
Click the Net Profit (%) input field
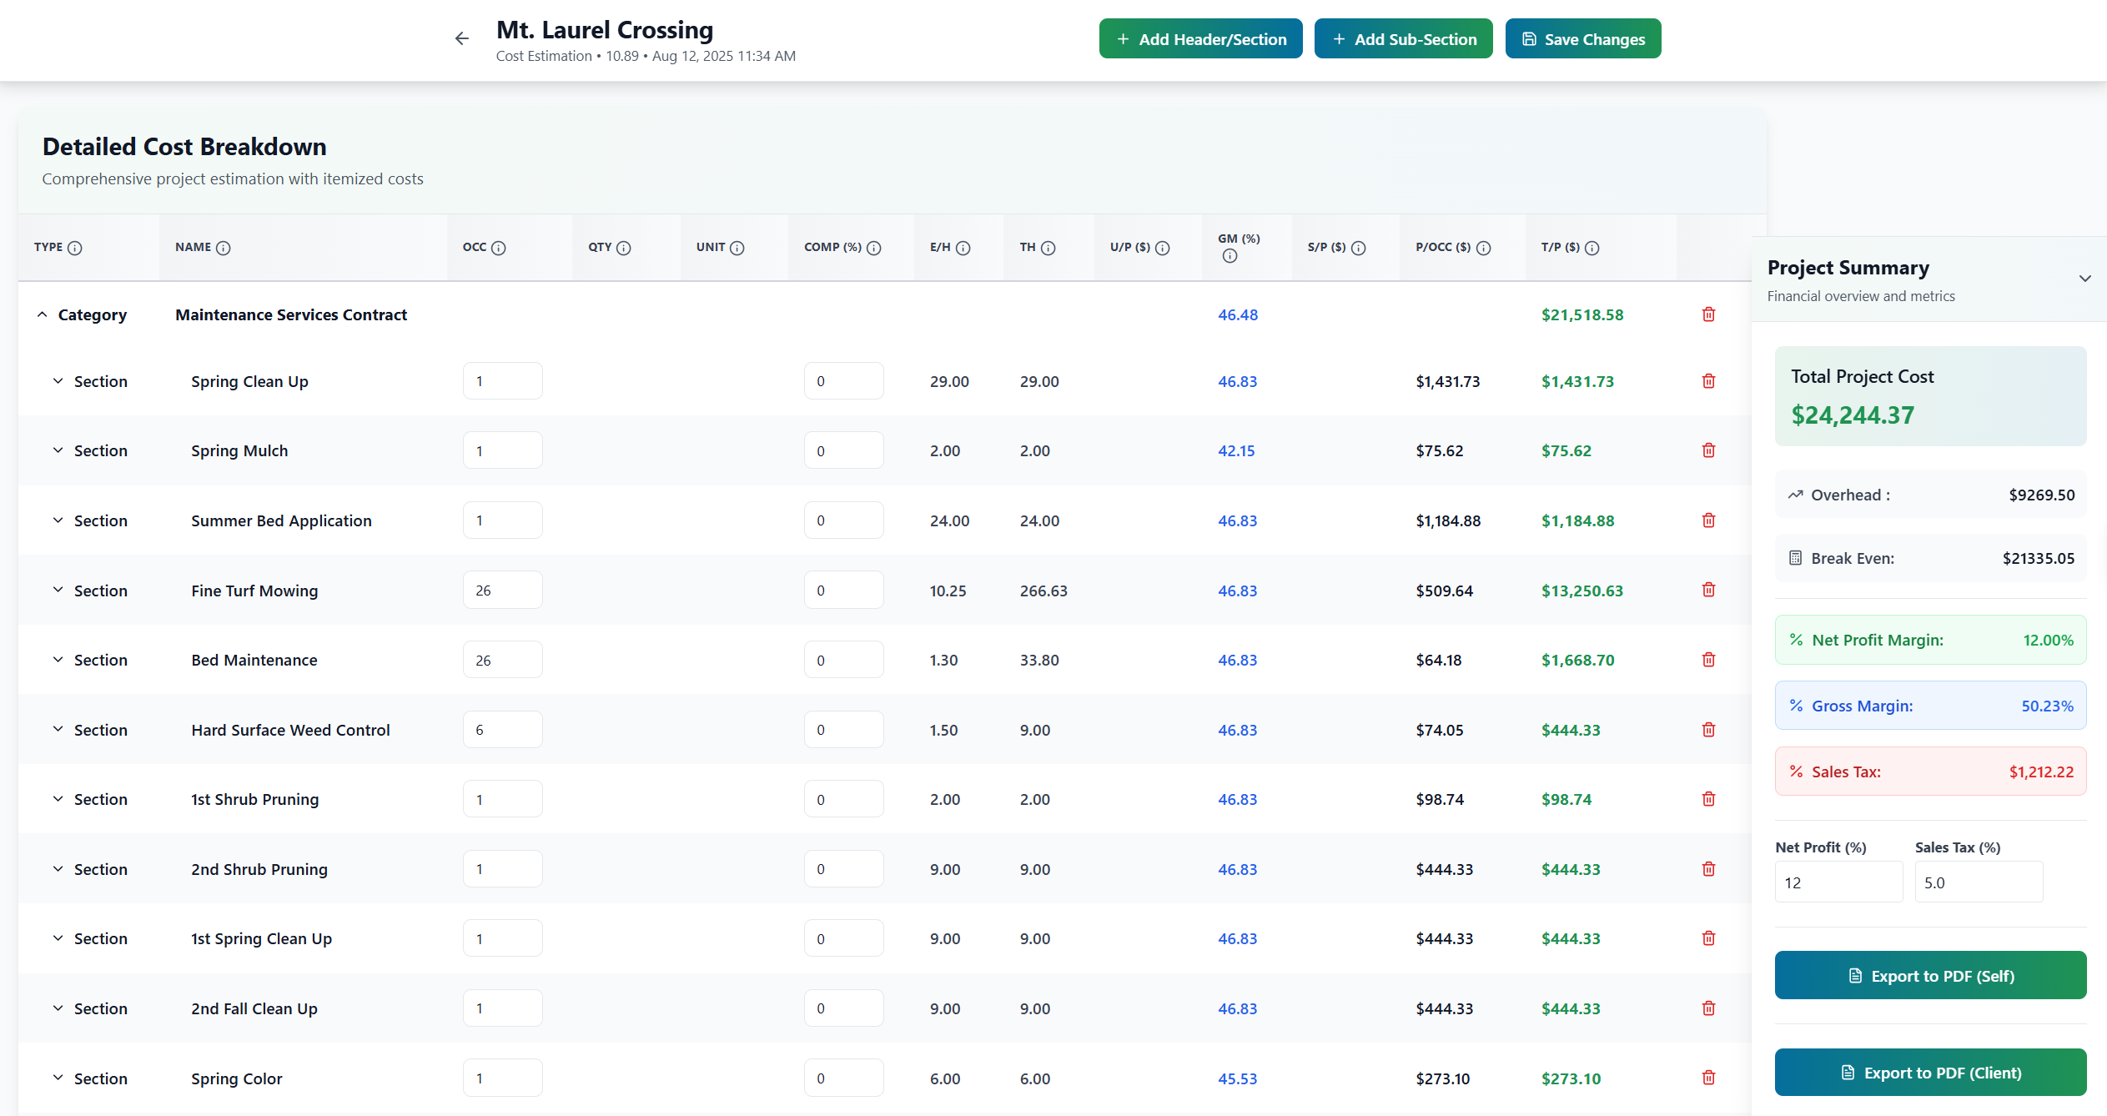[1838, 882]
